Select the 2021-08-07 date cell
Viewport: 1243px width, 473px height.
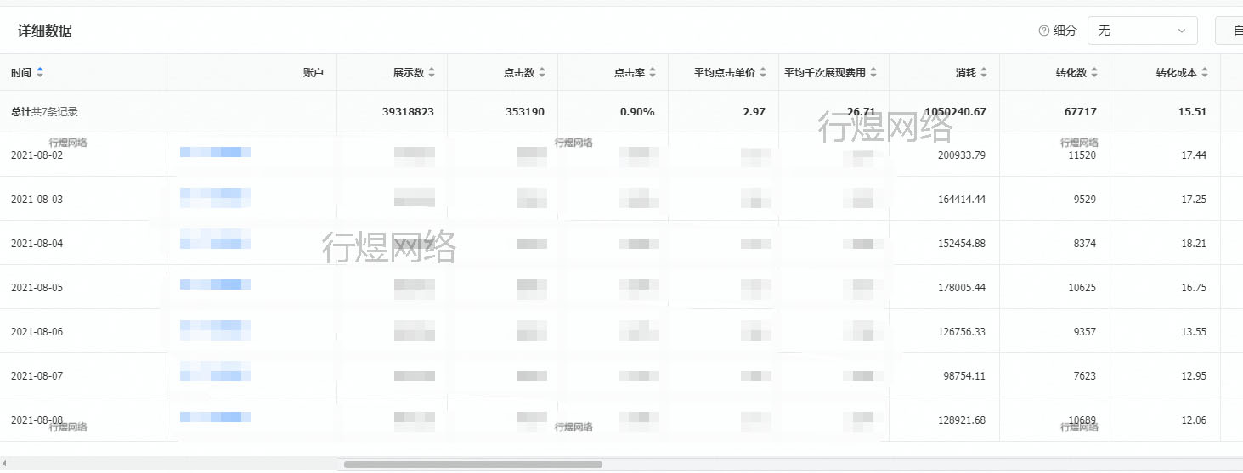click(37, 376)
